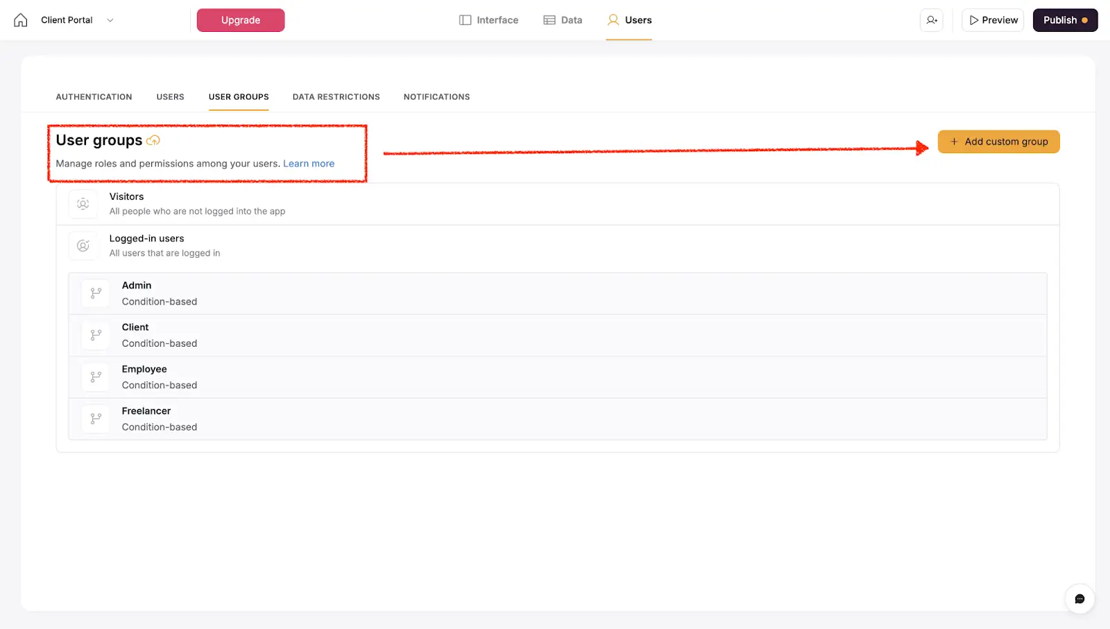Screen dimensions: 1110x629
Task: Switch to the Notifications tab
Action: coord(436,96)
